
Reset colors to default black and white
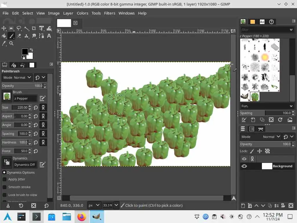pos(23,57)
